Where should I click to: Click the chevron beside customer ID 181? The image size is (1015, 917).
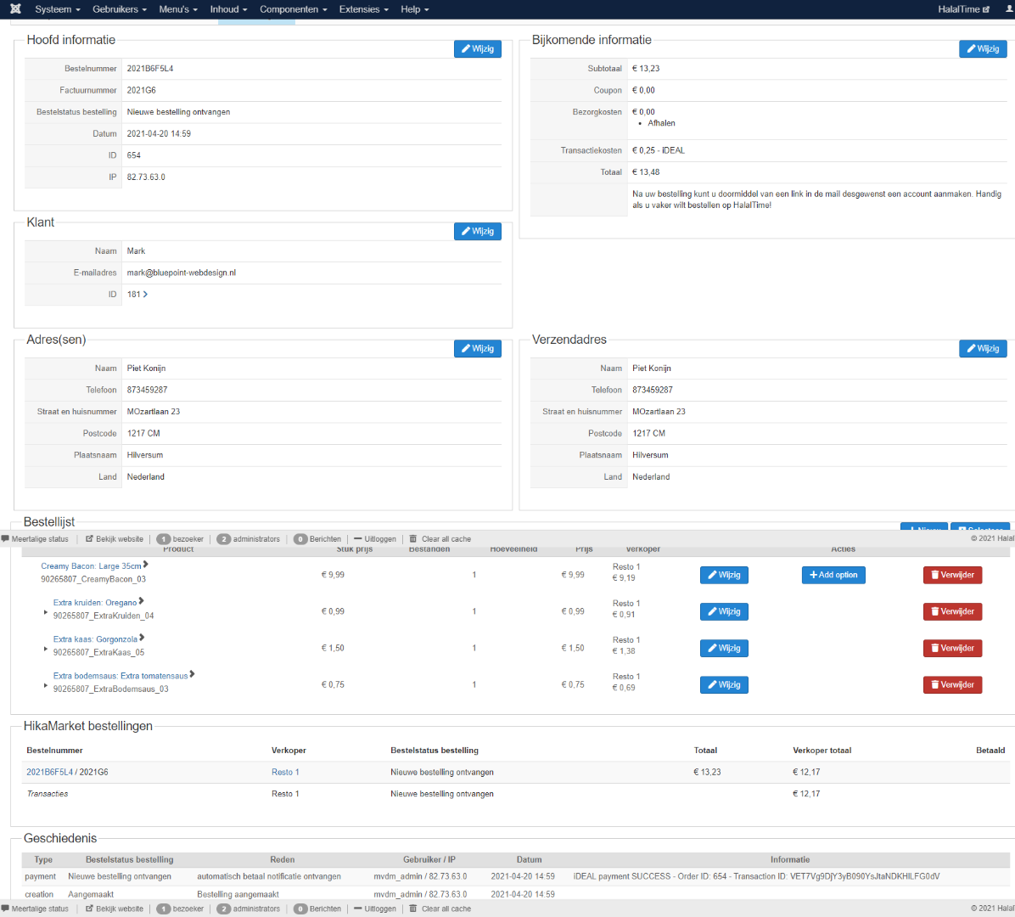146,295
